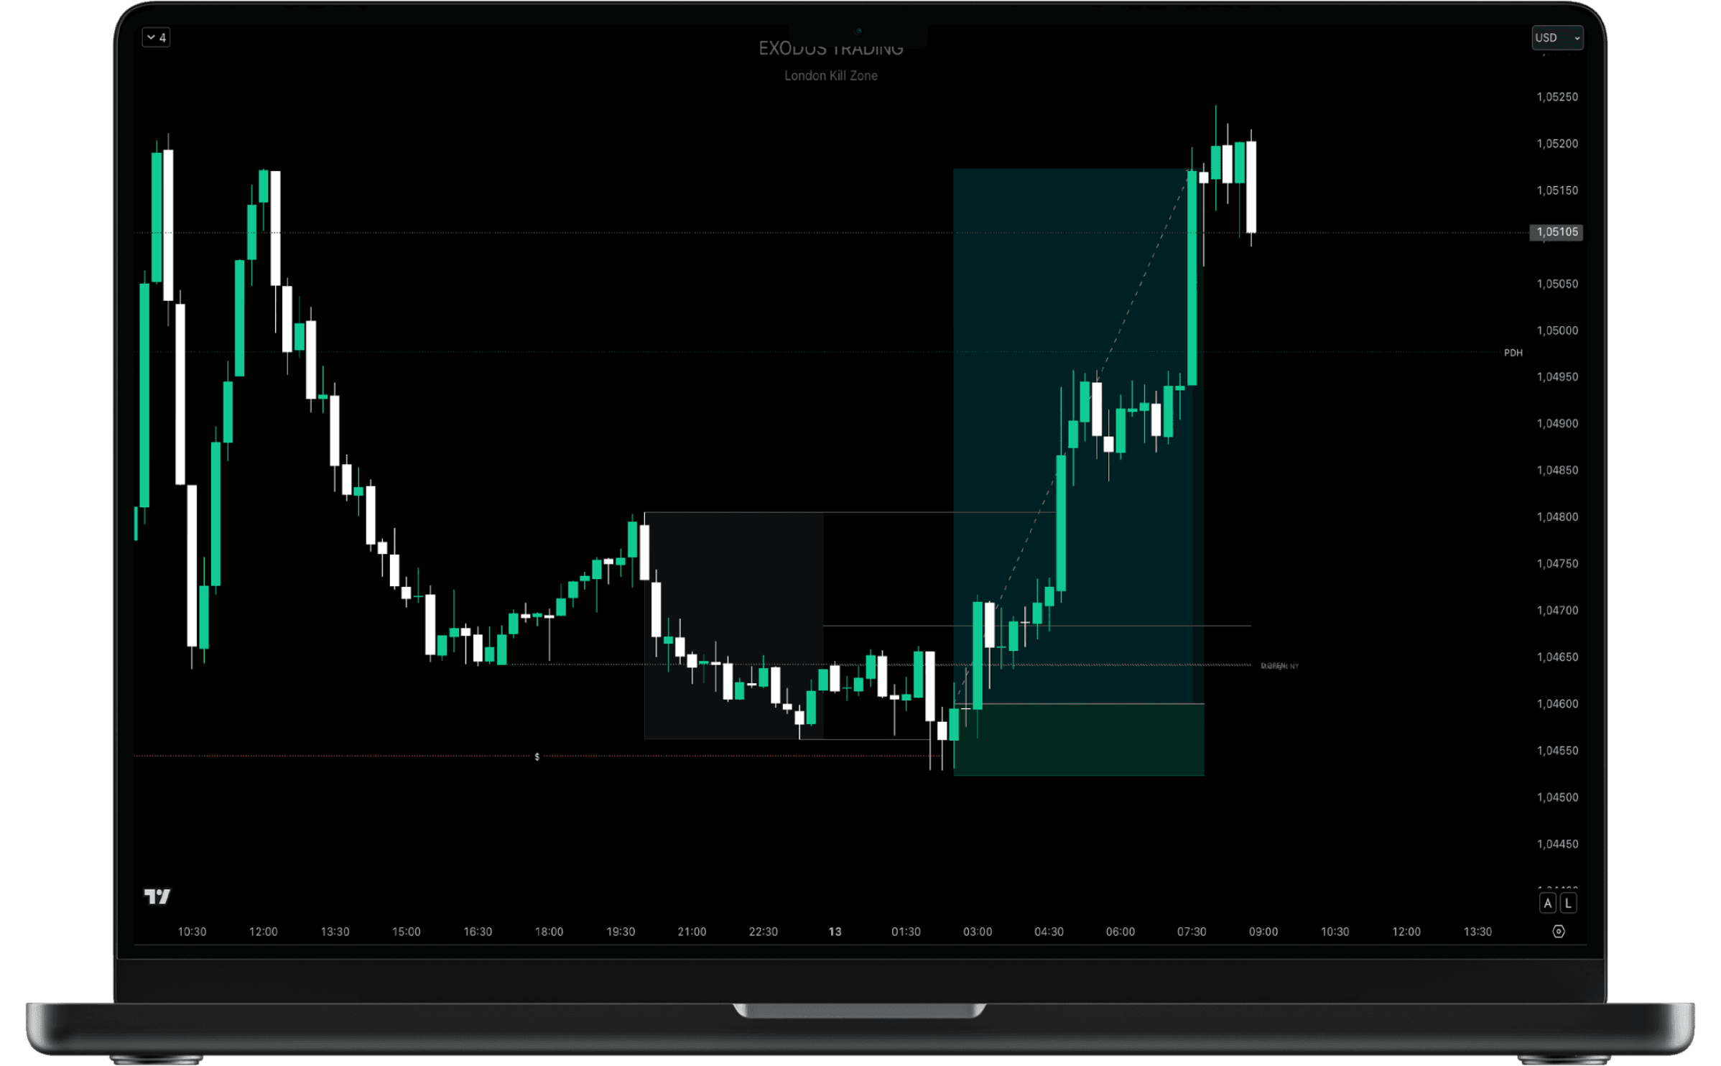1721x1066 pixels.
Task: Click the 09:00 time axis label
Action: pyautogui.click(x=1263, y=932)
